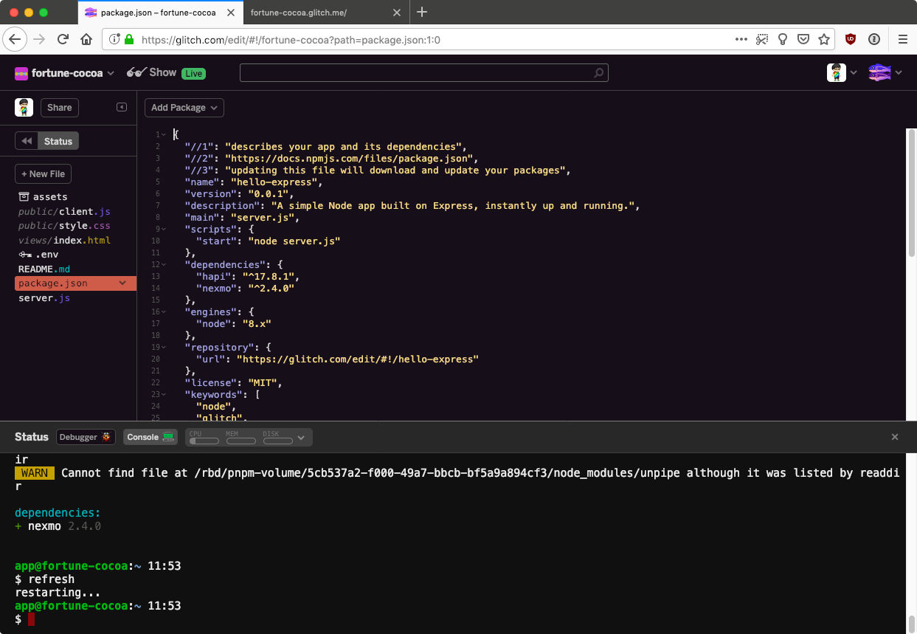This screenshot has height=634, width=917.
Task: Open the user avatar in Glitch header
Action: pos(837,72)
